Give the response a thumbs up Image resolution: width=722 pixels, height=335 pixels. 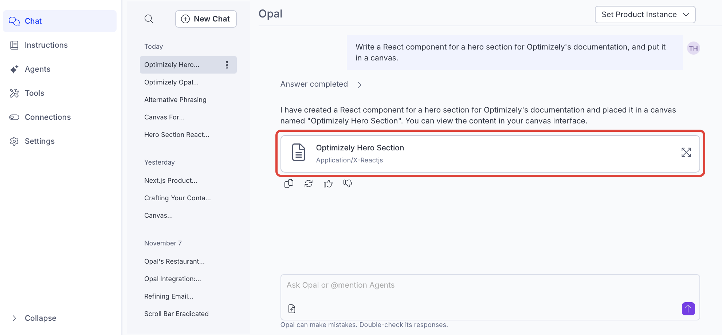click(328, 184)
